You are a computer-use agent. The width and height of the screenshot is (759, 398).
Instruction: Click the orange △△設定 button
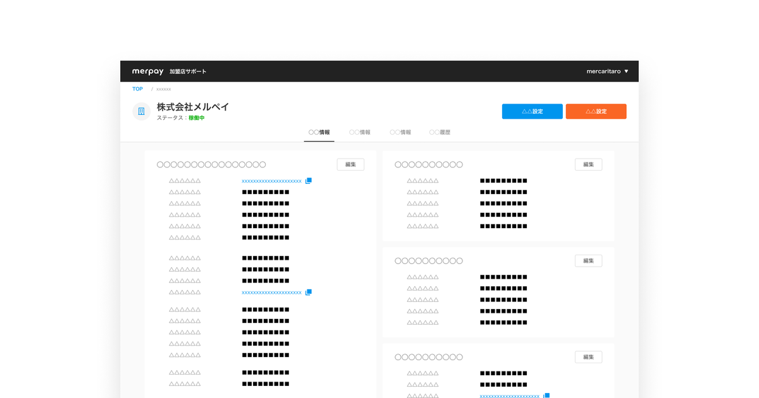click(596, 111)
